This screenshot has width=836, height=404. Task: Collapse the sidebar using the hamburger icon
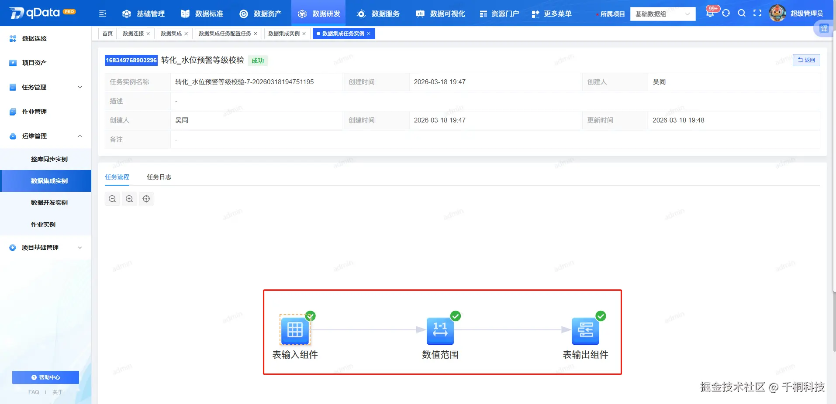(x=102, y=13)
